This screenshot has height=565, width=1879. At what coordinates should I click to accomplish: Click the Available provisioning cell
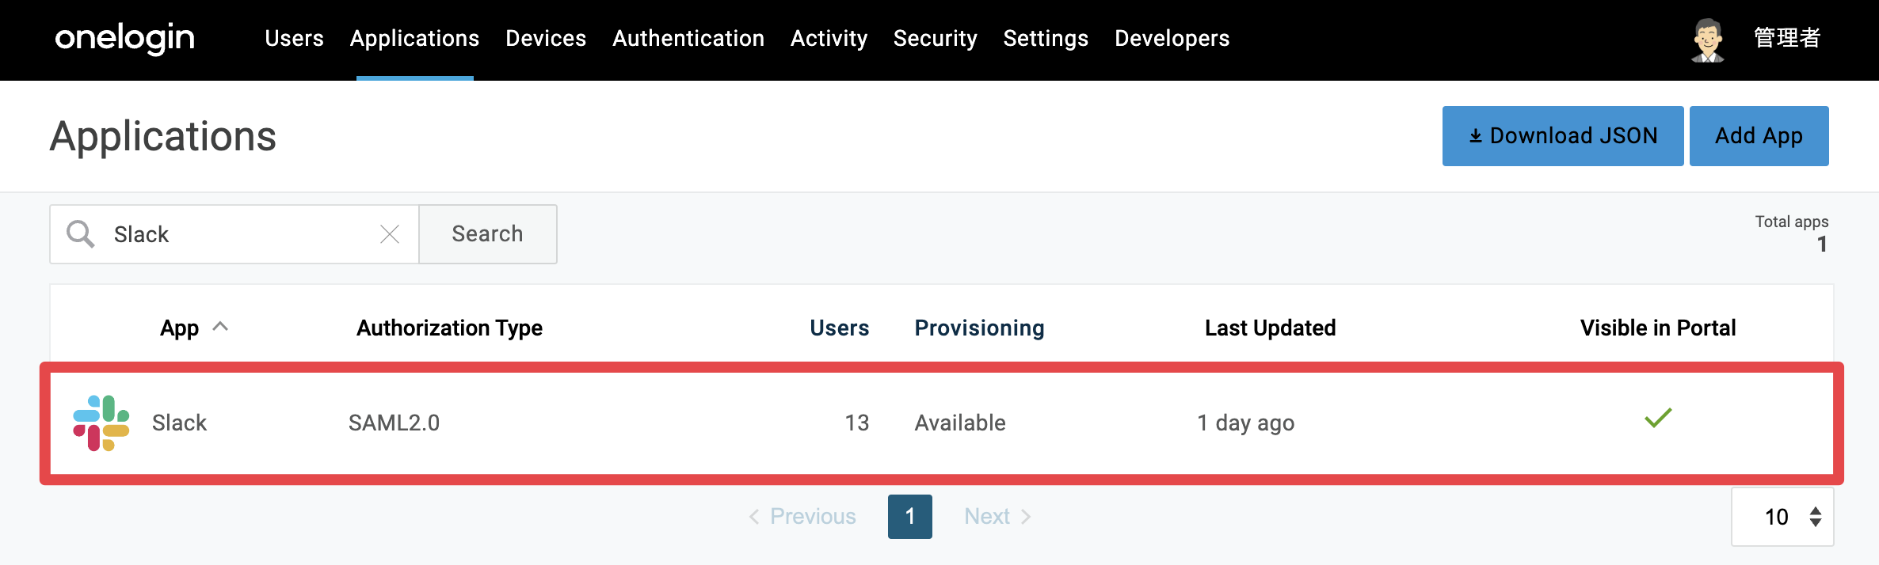click(960, 423)
